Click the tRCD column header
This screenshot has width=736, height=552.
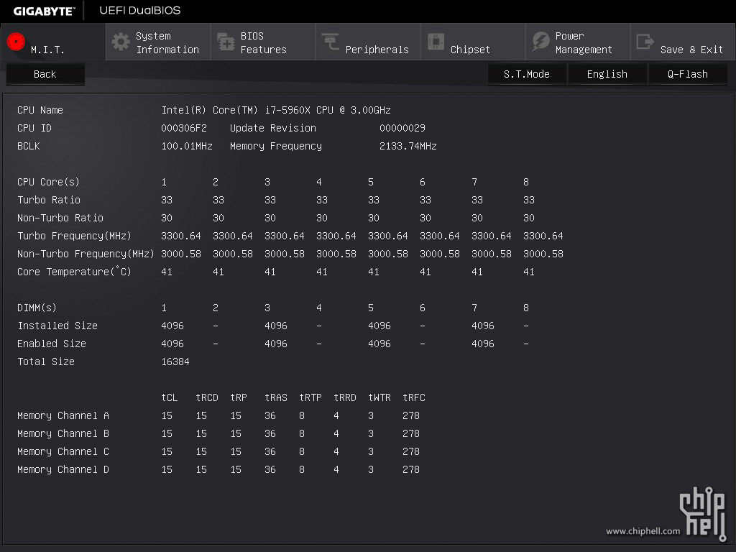(207, 397)
